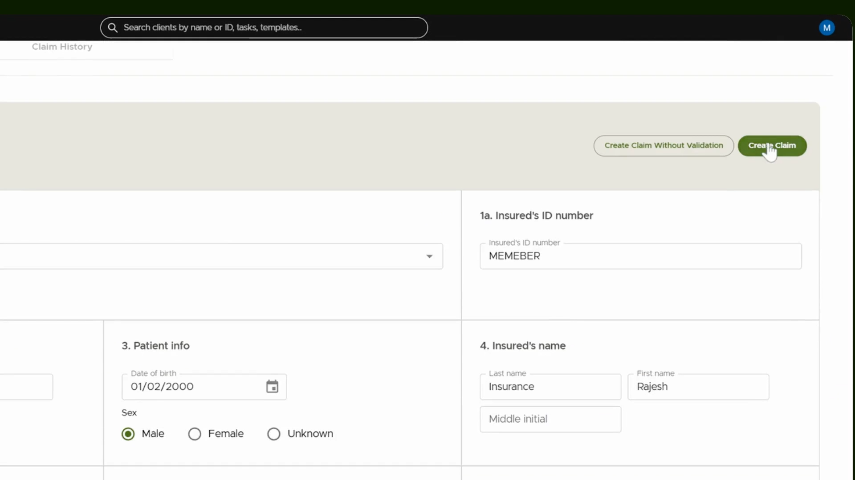
Task: Click the insured's First name field
Action: 698,387
